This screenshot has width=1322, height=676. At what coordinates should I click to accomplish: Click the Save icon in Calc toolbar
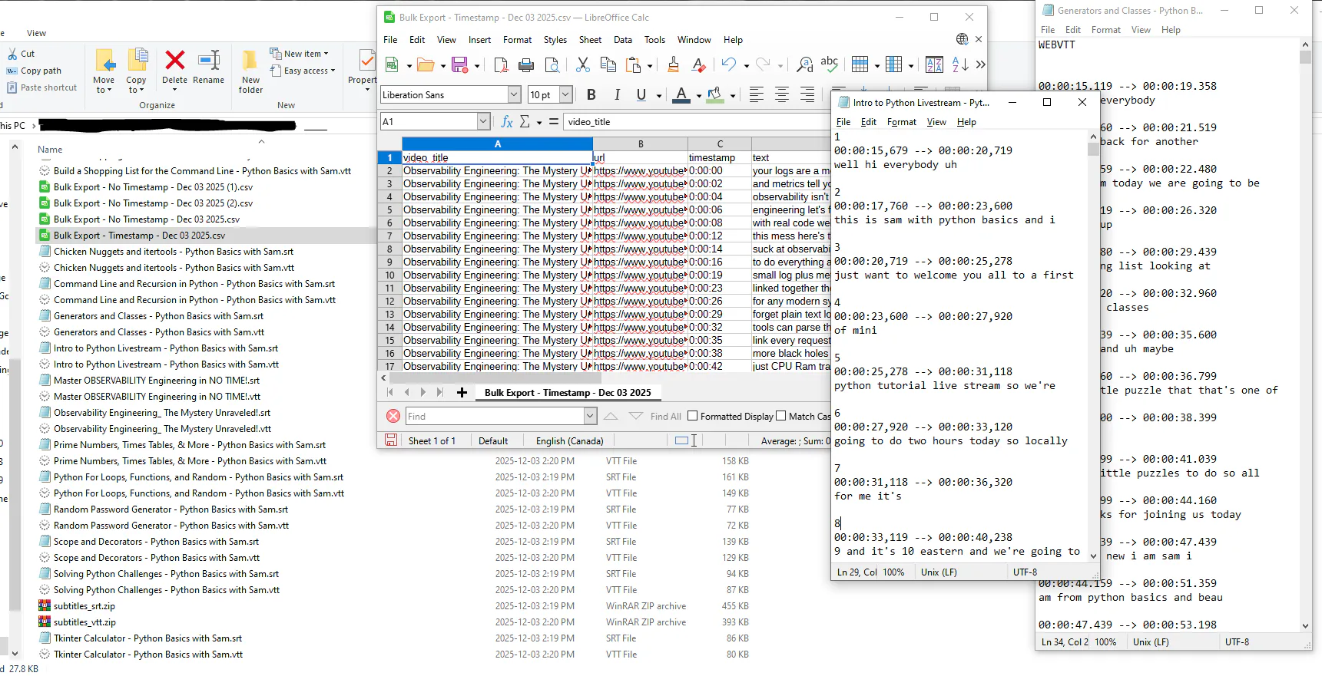point(459,65)
